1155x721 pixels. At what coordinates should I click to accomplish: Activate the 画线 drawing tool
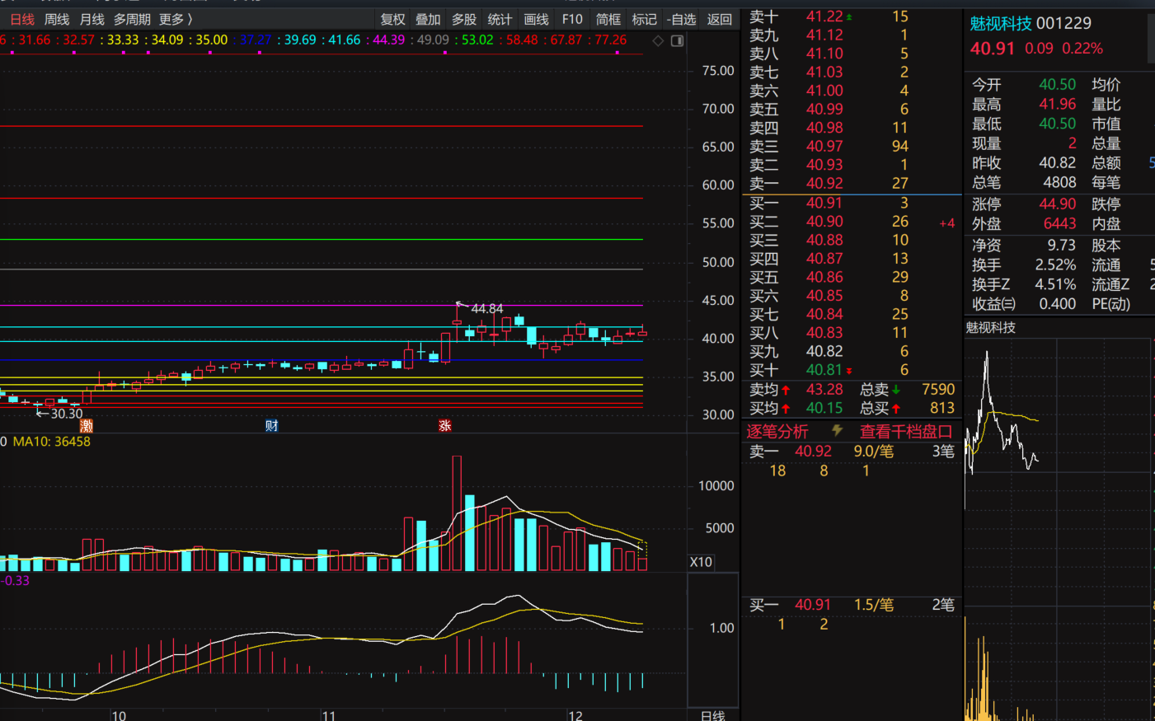tap(536, 19)
